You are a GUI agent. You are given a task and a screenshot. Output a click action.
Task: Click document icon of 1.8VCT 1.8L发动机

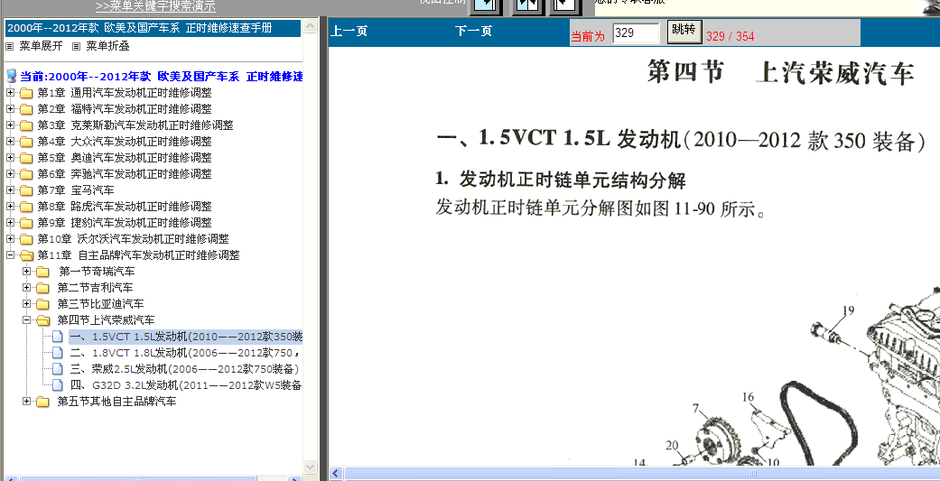(58, 352)
